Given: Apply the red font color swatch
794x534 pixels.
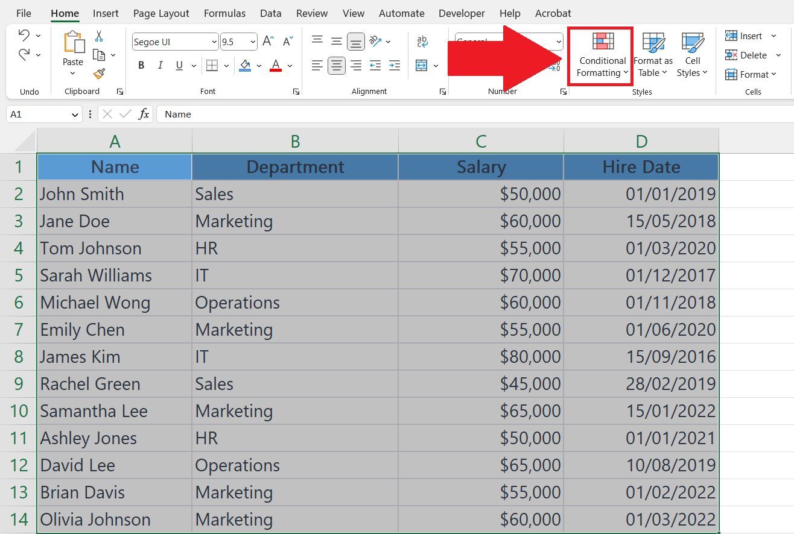Looking at the screenshot, I should (x=276, y=65).
